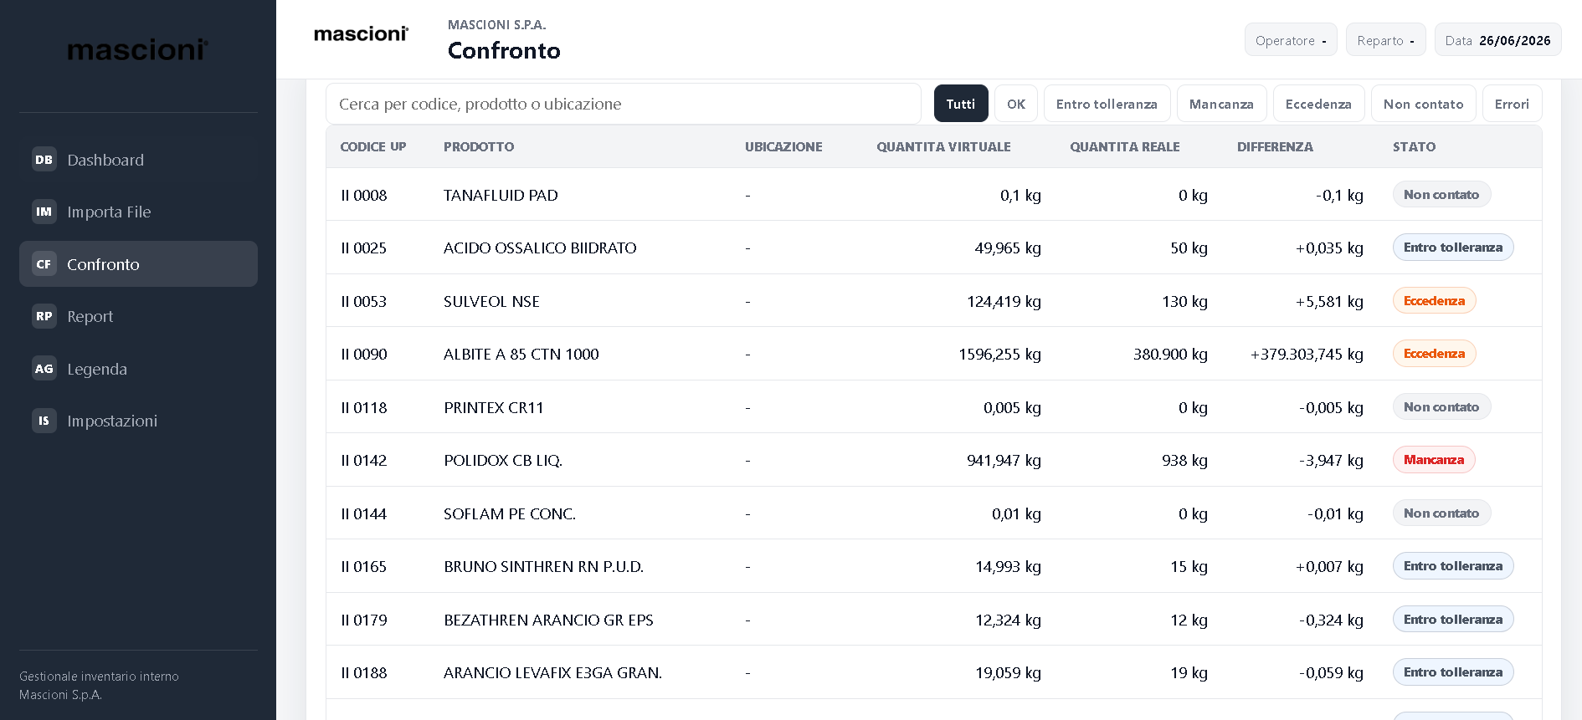Filter by Non contato
The image size is (1582, 720).
pos(1423,104)
